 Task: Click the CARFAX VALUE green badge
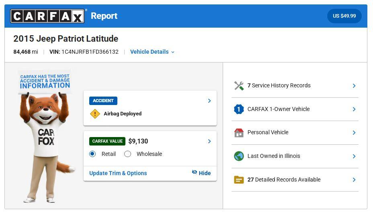coord(107,141)
